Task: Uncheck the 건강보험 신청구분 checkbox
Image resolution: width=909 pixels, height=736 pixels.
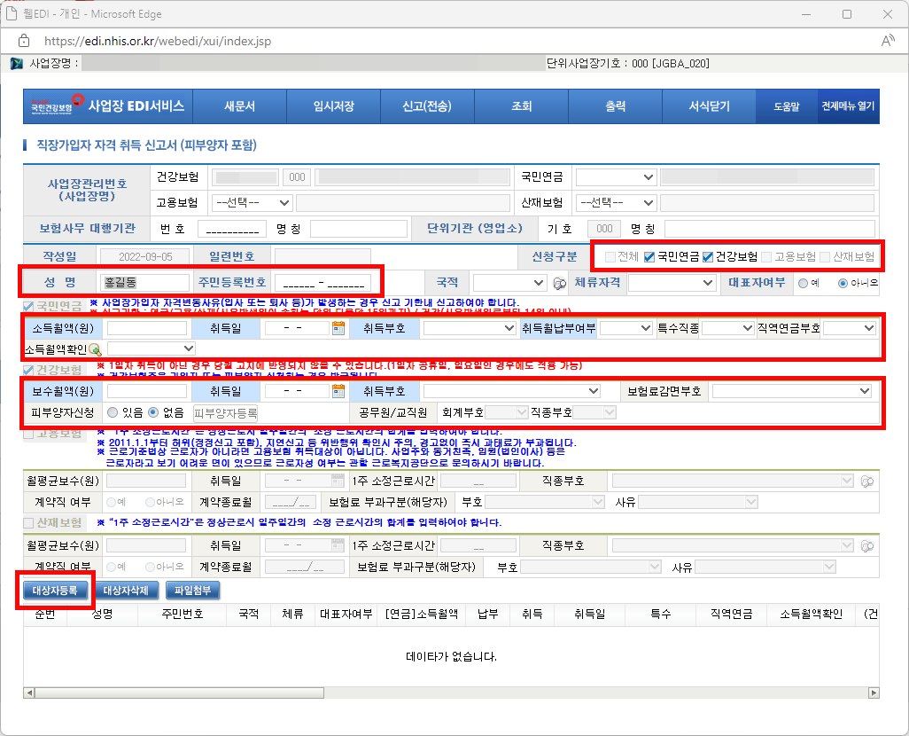Action: (x=707, y=256)
